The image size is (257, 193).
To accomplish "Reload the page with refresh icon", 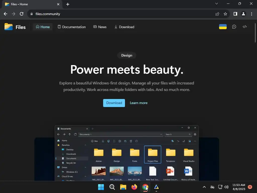I will pyautogui.click(x=22, y=14).
